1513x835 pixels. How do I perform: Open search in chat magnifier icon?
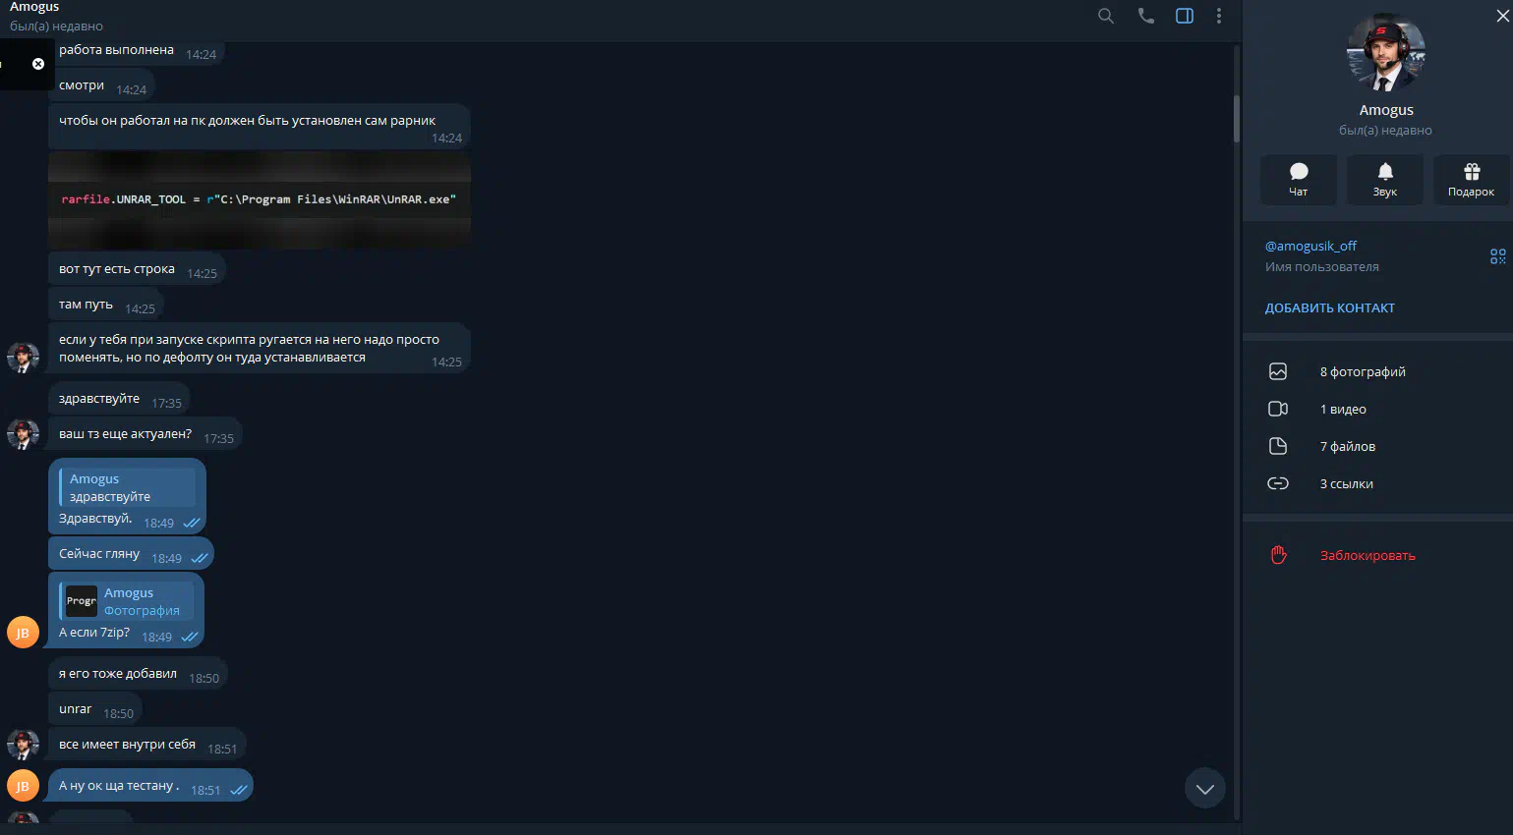click(x=1106, y=16)
